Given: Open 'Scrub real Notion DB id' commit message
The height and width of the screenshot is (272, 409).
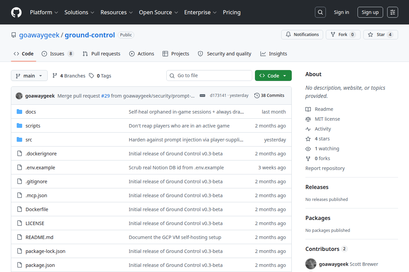Looking at the screenshot, I should 176,168.
